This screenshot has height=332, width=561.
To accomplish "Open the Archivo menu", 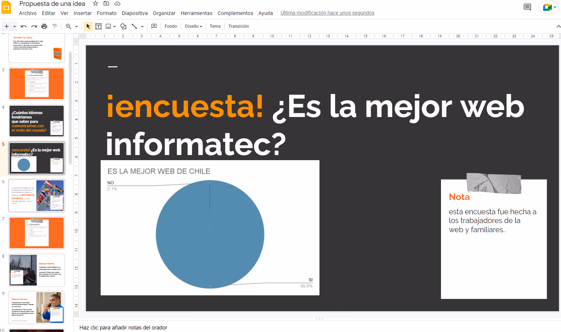I will click(x=28, y=13).
